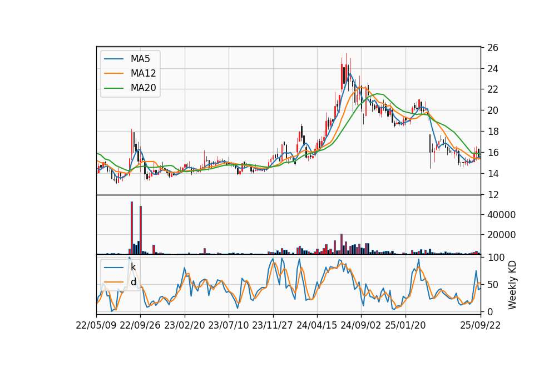Click the Weekly KD axis label
This screenshot has width=534, height=383.
pyautogui.click(x=512, y=285)
